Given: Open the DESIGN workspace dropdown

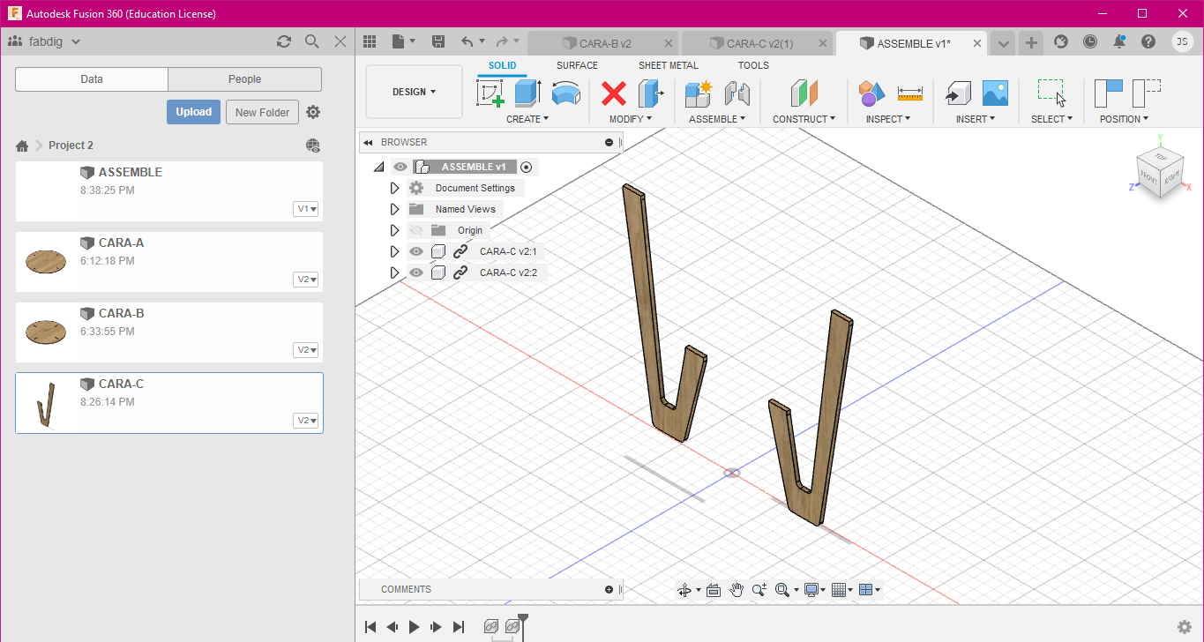Looking at the screenshot, I should pos(414,92).
